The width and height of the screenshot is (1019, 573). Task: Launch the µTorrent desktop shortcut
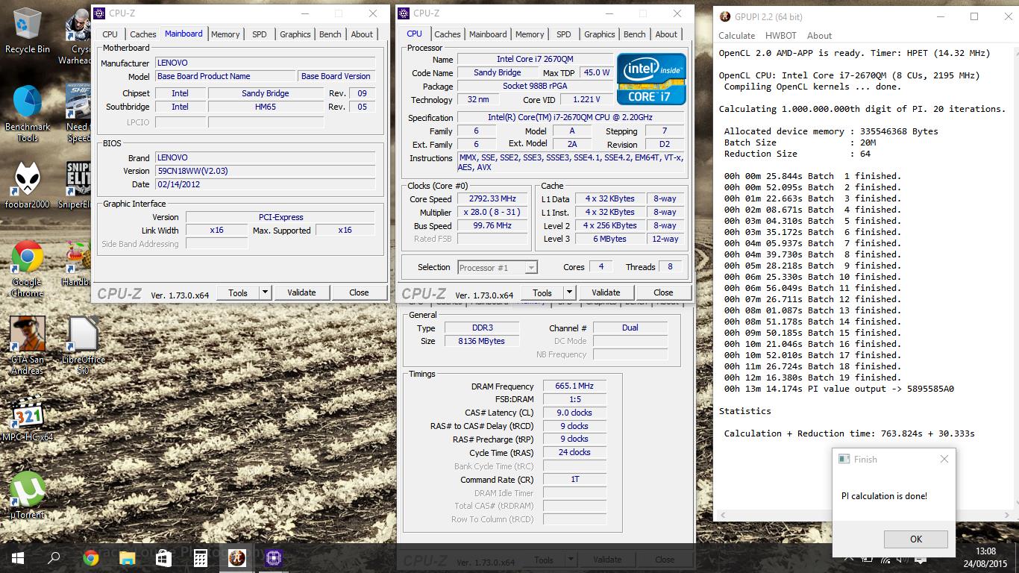pyautogui.click(x=28, y=495)
